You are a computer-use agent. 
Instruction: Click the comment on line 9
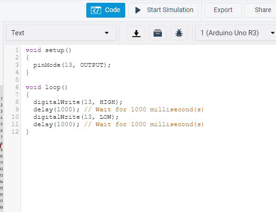click(x=144, y=109)
